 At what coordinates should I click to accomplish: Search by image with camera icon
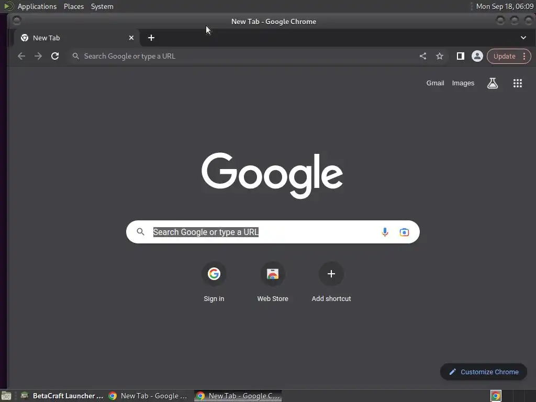pyautogui.click(x=404, y=232)
